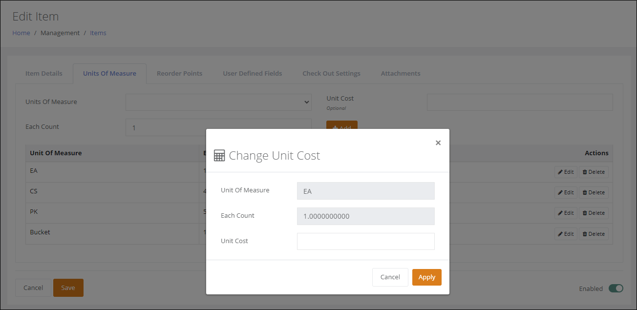Click the calculator icon beside Change Unit Cost

point(219,156)
